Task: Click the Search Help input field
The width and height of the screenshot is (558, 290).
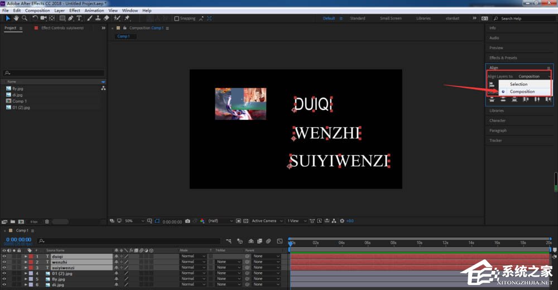Action: [x=525, y=18]
